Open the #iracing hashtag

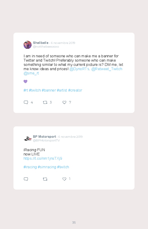30,167
